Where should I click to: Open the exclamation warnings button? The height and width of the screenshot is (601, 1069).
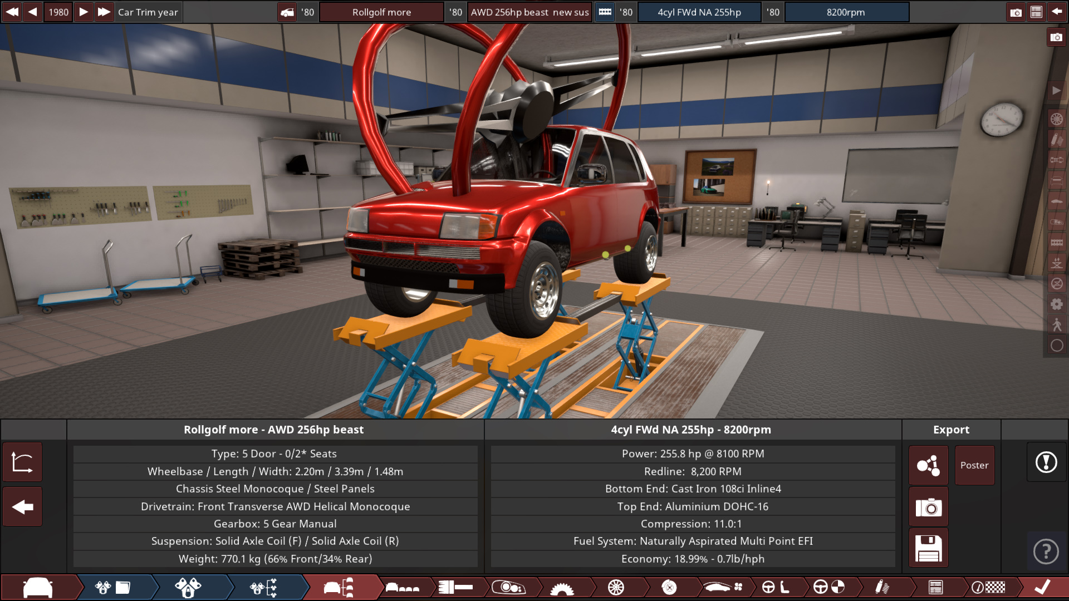click(x=1046, y=462)
